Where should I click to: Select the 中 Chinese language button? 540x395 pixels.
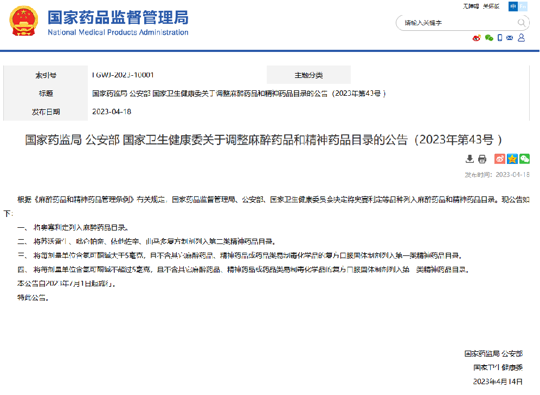513,6
